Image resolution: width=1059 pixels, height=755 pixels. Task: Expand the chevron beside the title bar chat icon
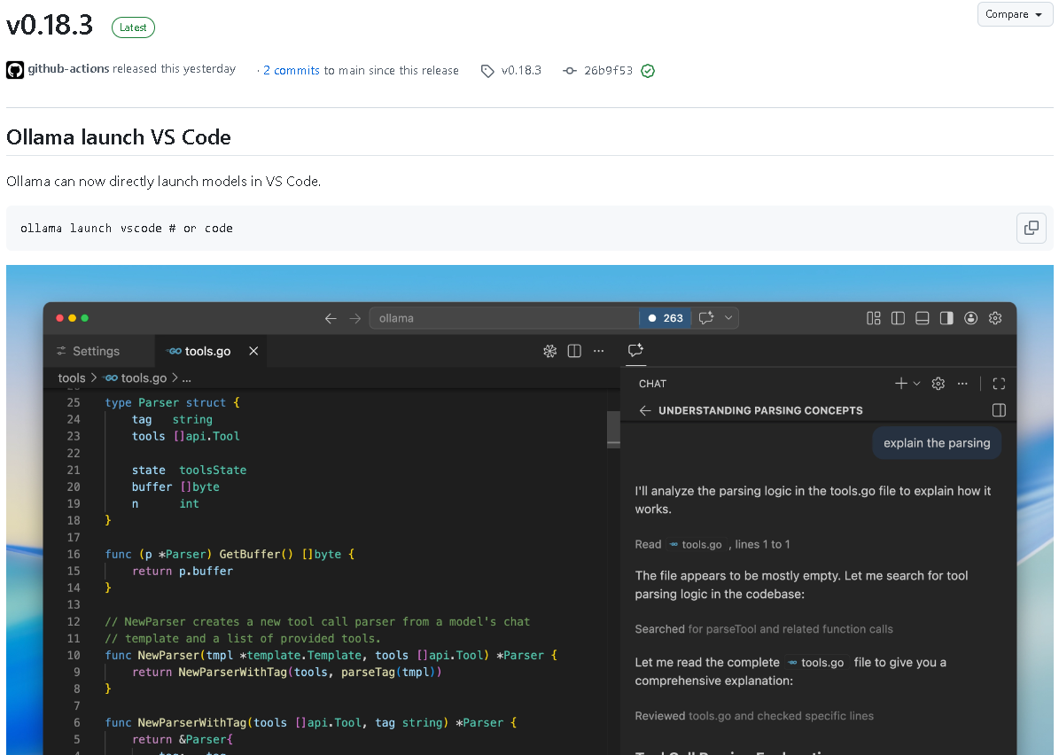tap(728, 318)
